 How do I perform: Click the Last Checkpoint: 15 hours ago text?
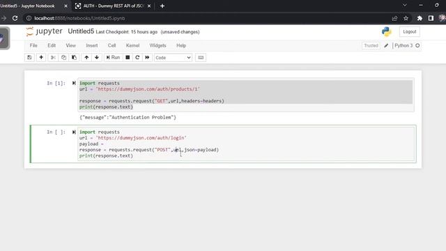[127, 32]
